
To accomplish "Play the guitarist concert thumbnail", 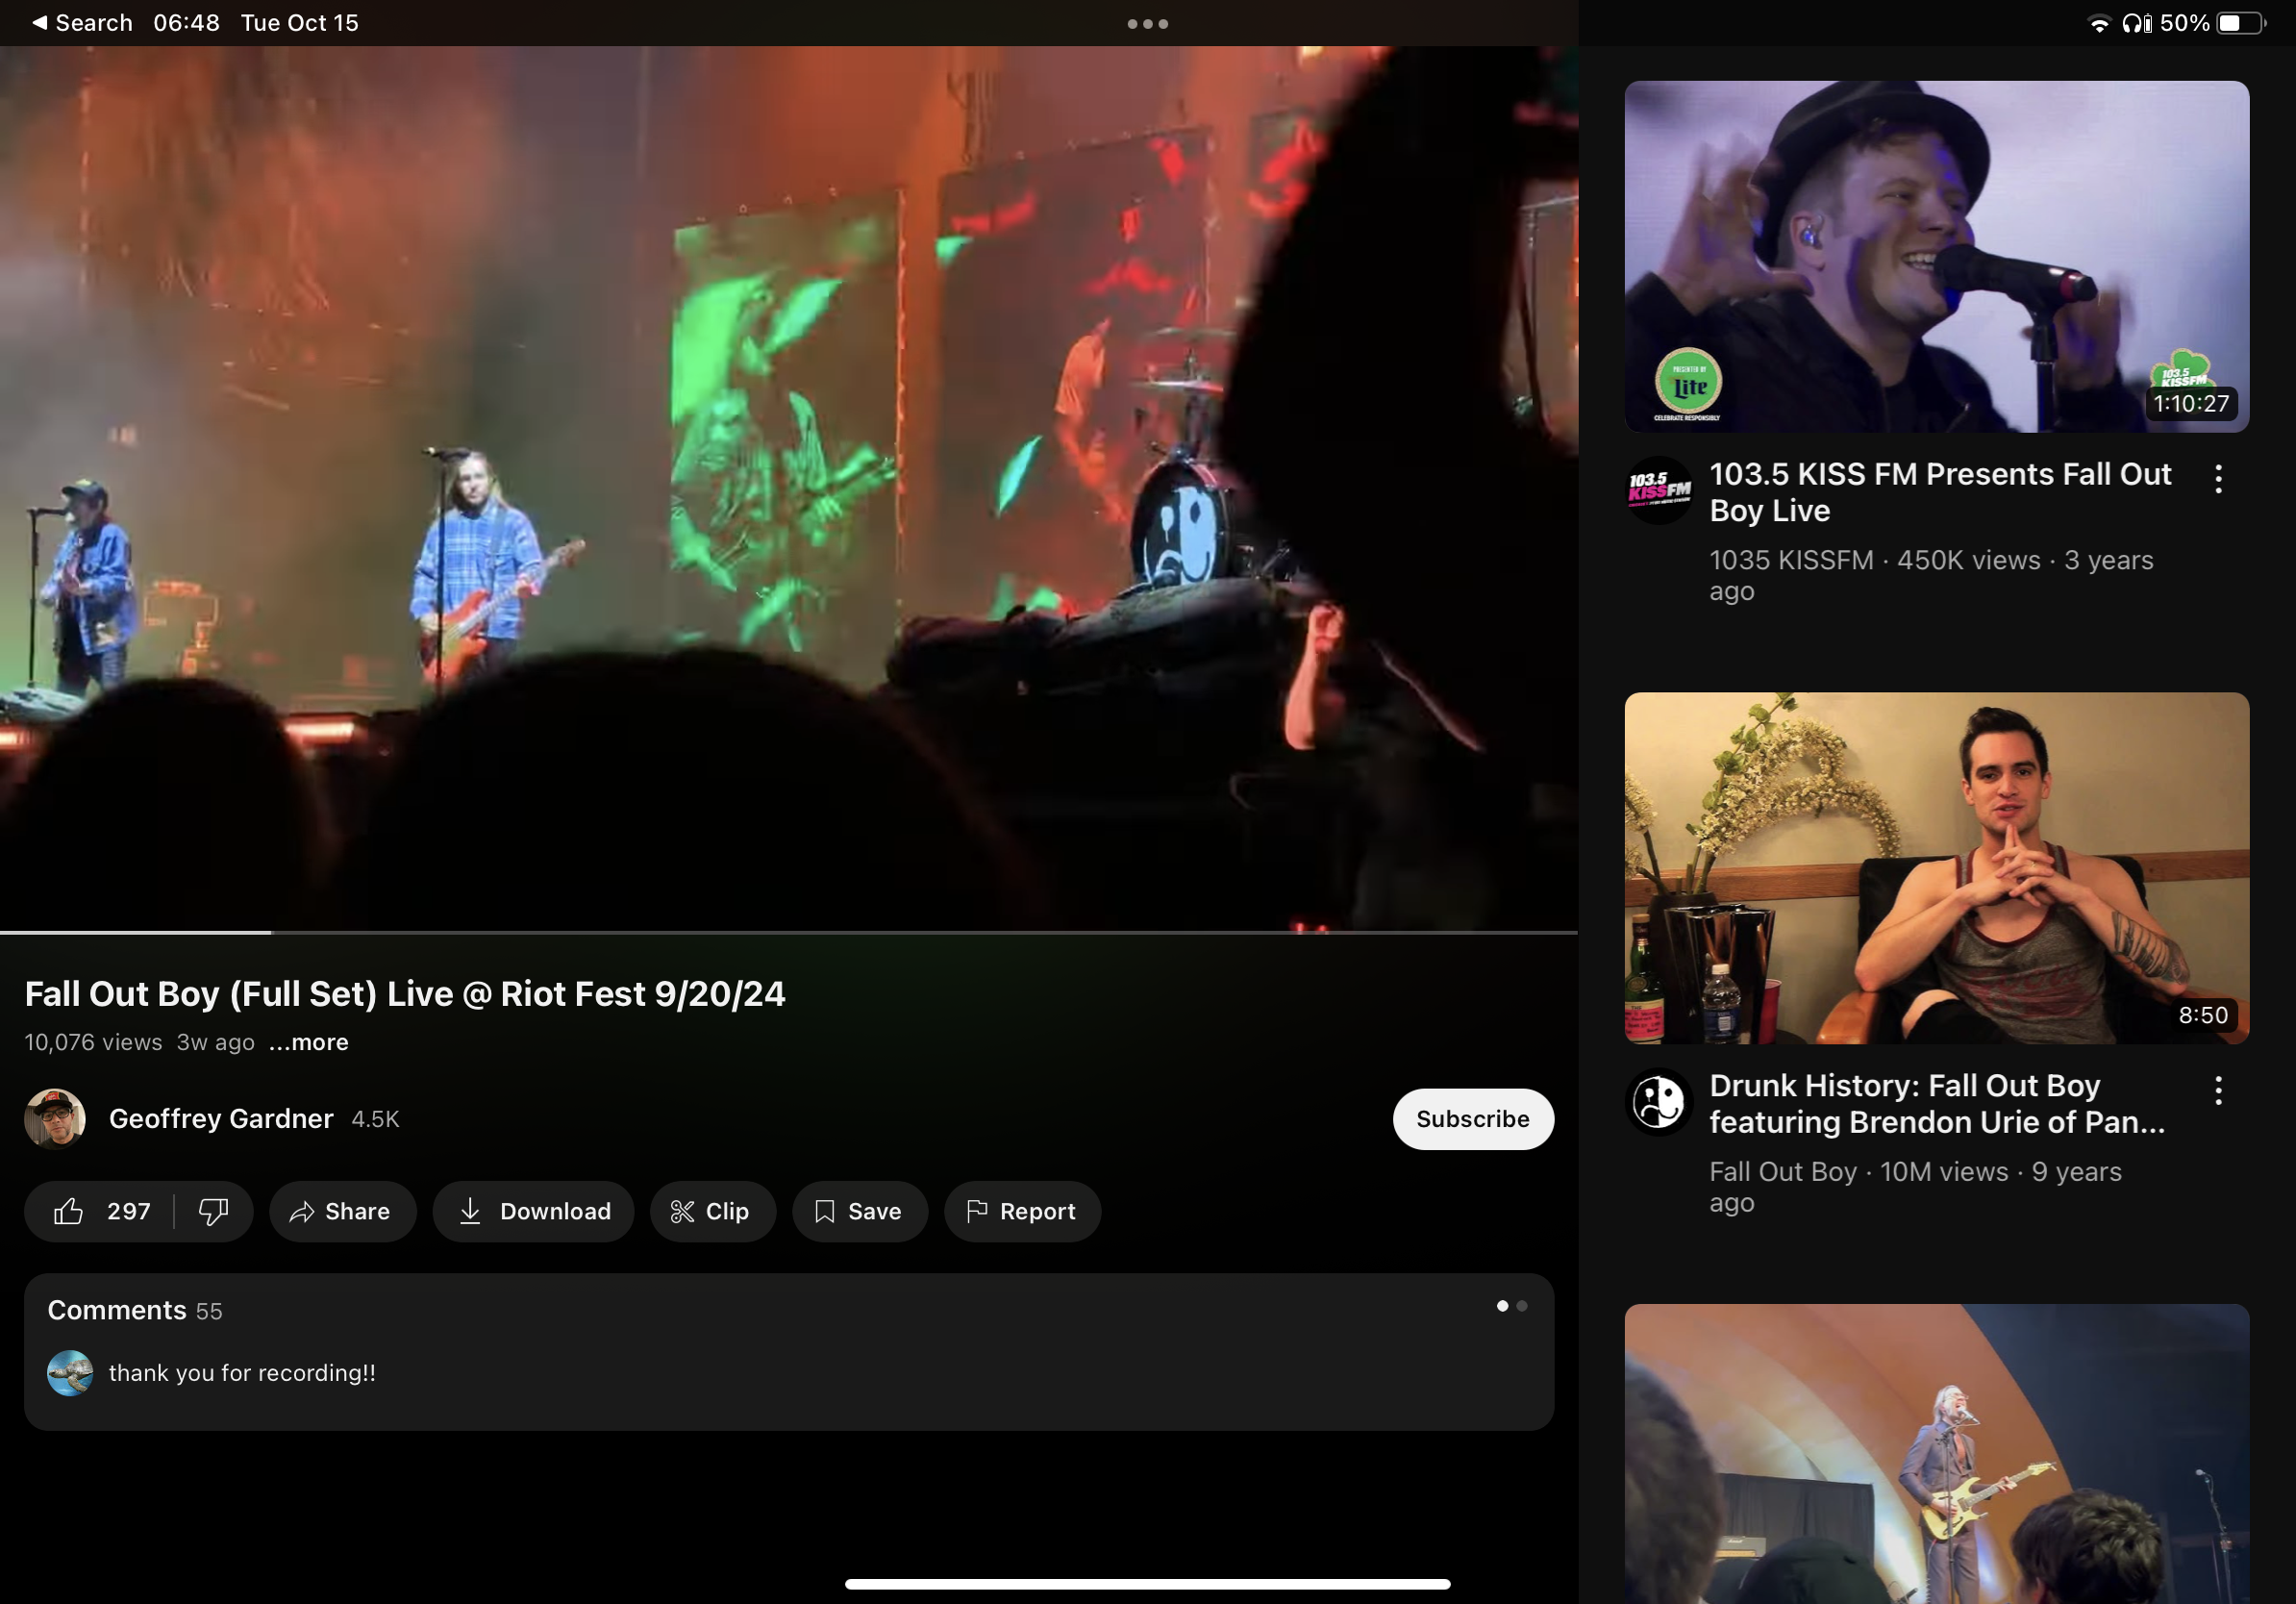I will click(1937, 1453).
